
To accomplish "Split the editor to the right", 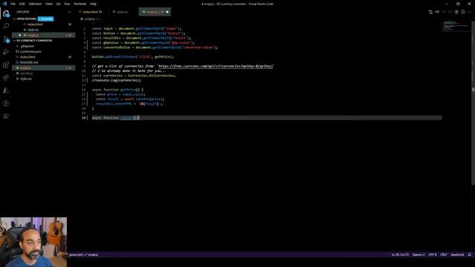I will click(x=463, y=12).
